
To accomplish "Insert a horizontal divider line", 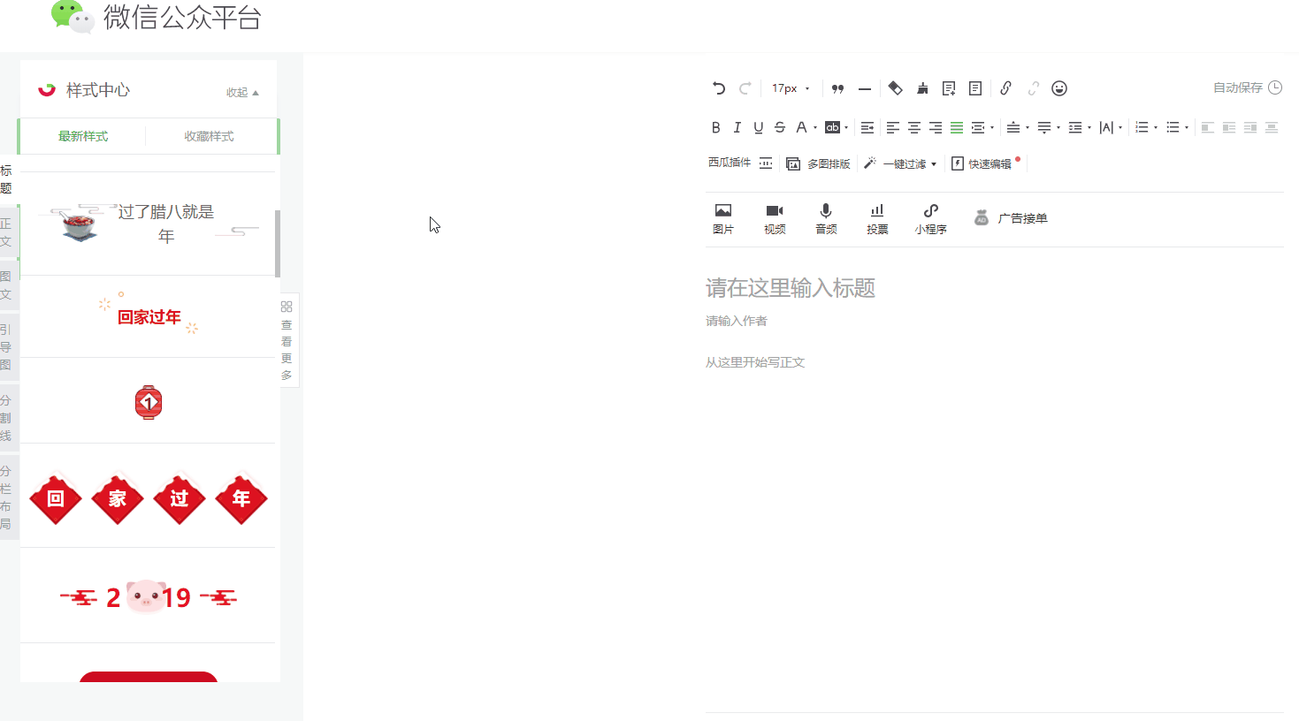I will (865, 88).
